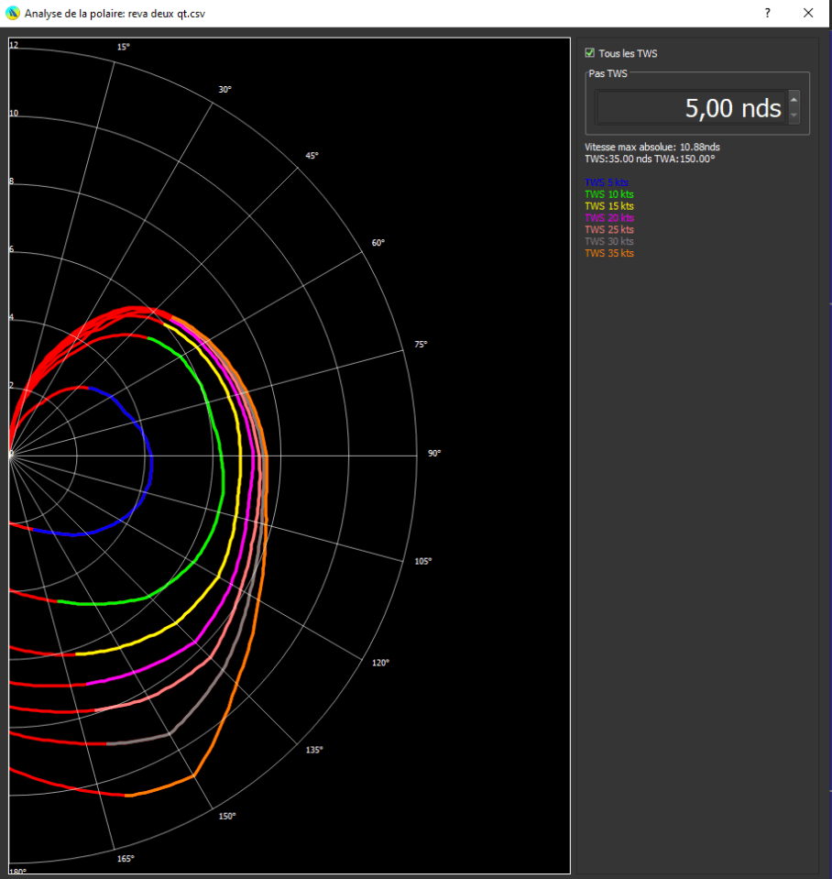
Task: Increase Pas TWS with the up arrow
Action: click(794, 99)
